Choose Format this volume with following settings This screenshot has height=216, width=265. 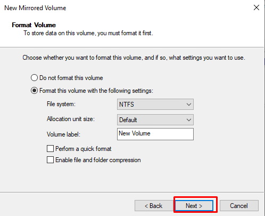tap(34, 91)
